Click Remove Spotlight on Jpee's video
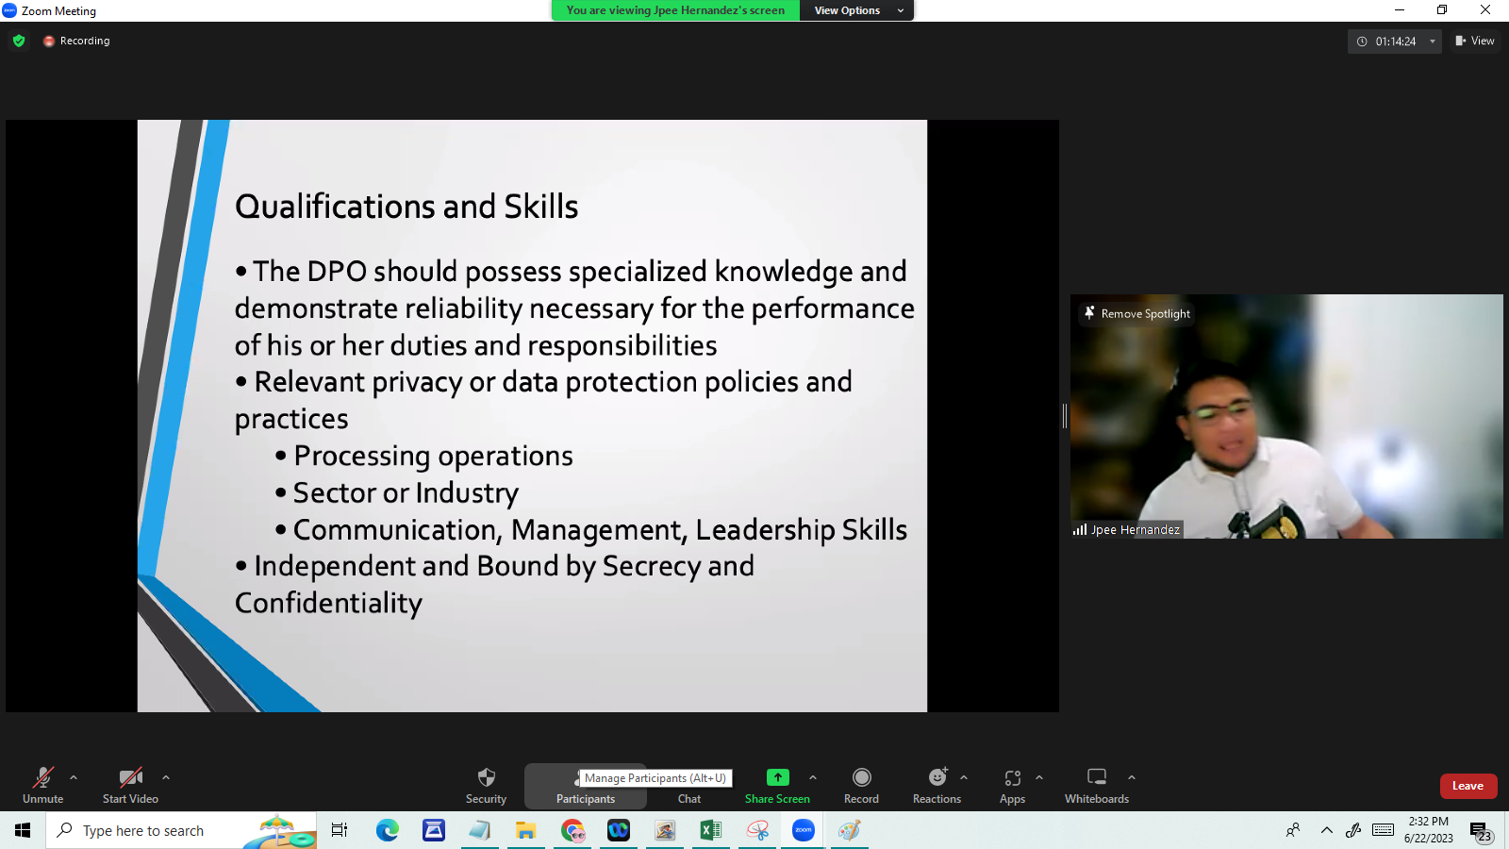The image size is (1509, 849). click(1137, 313)
